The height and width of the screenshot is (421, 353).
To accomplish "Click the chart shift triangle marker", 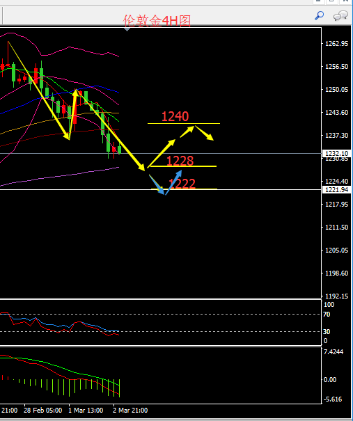I will point(127,29).
